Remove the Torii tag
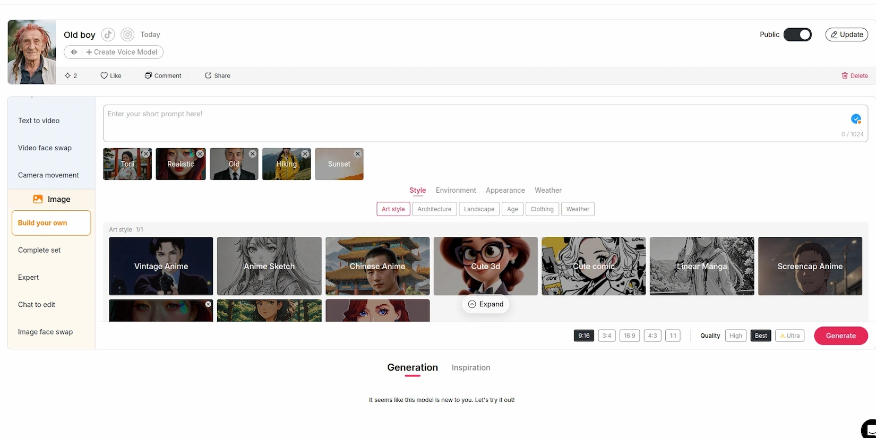Screen dimensions: 876x438 (146, 153)
